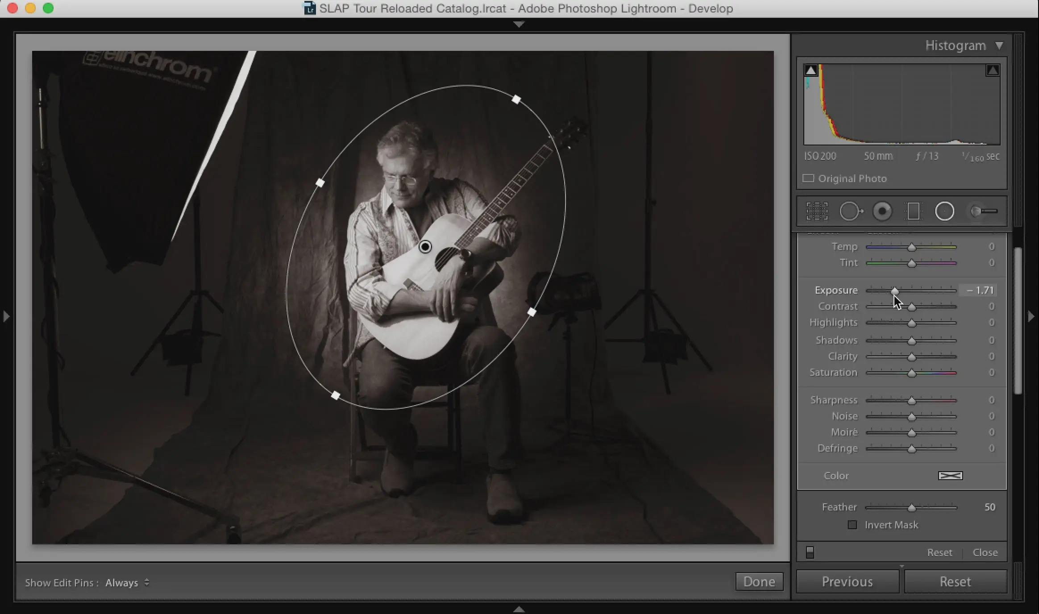The image size is (1039, 614).
Task: Click the Done button
Action: [759, 581]
